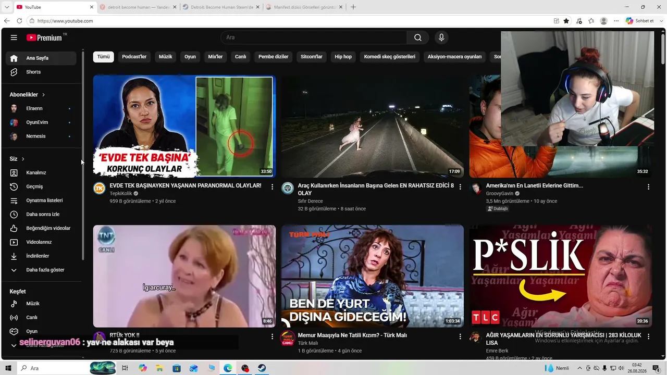Select the Hip hop filter chip

point(343,57)
